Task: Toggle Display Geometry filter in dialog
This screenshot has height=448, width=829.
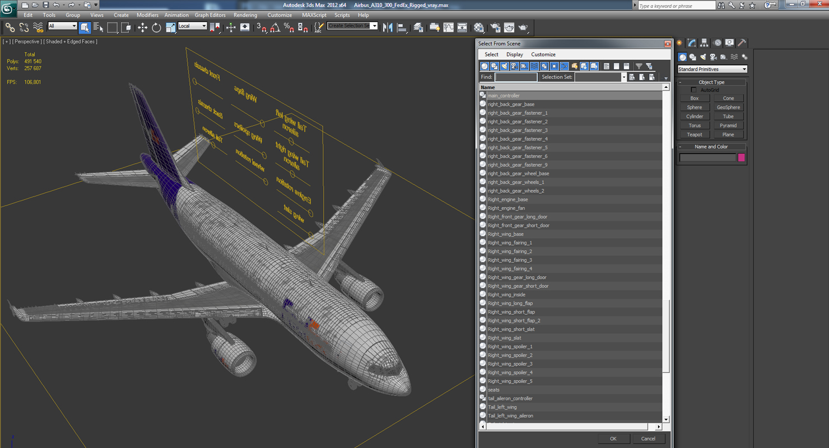Action: [485, 66]
